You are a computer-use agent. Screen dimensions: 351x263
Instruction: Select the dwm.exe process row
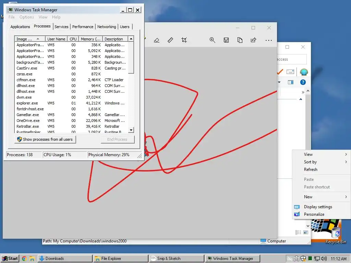[x=71, y=97]
